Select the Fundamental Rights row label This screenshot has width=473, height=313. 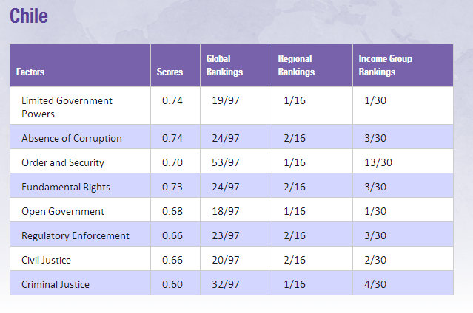pos(66,187)
